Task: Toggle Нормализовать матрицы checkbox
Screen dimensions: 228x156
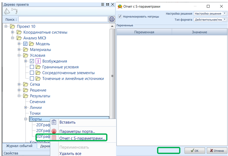Action: pyautogui.click(x=120, y=16)
